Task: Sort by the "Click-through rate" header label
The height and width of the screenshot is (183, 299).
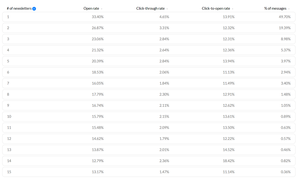Action: pos(150,8)
